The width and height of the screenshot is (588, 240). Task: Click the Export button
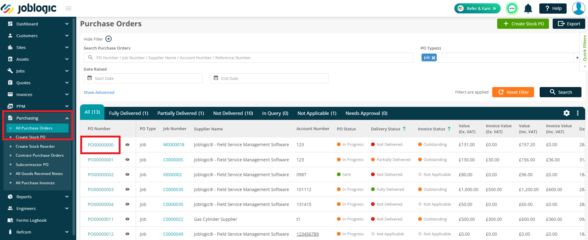coord(569,24)
